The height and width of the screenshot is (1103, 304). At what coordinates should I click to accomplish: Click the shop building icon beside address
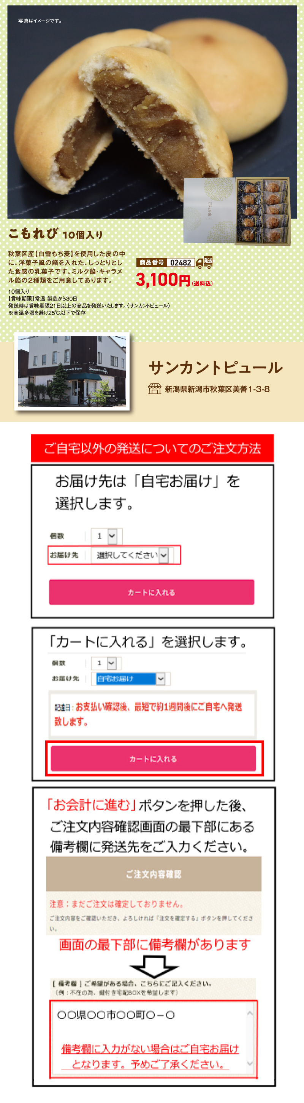[155, 388]
